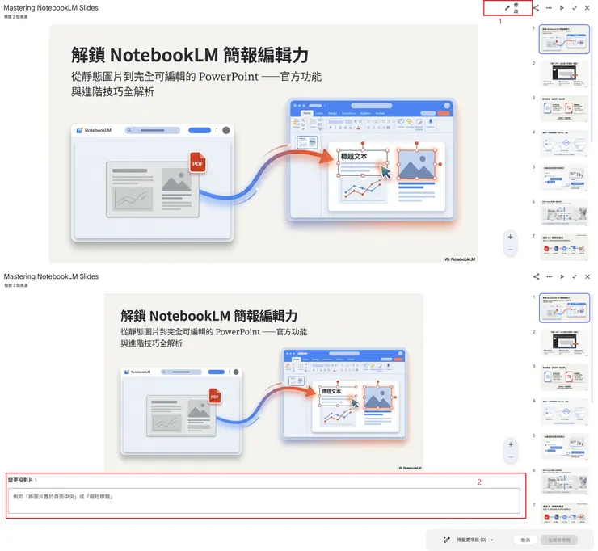The width and height of the screenshot is (598, 551).
Task: Select slide 6 thumbnail in top viewer
Action: click(x=564, y=212)
